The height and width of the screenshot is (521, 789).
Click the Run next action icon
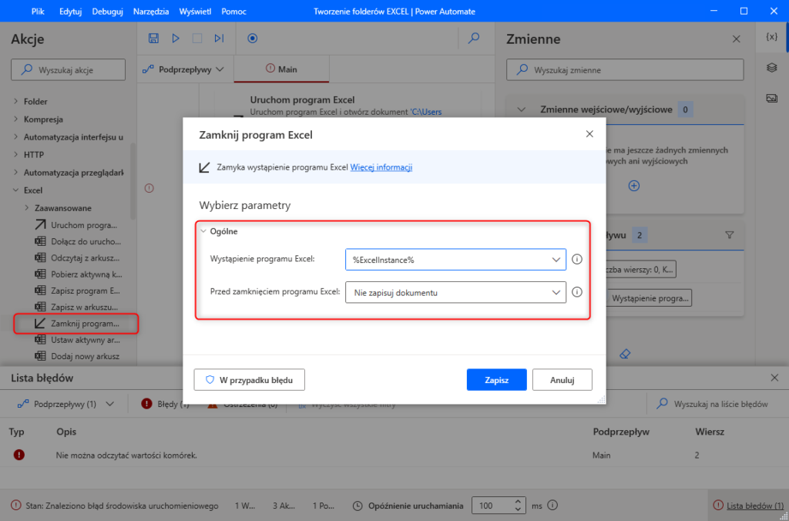pyautogui.click(x=219, y=39)
